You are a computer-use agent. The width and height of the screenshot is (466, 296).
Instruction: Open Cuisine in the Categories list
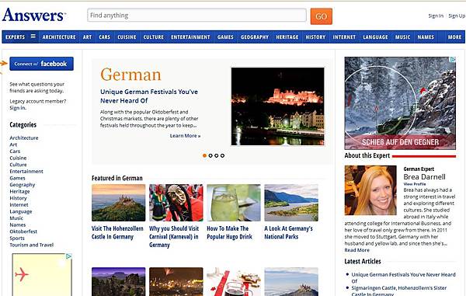[18, 158]
